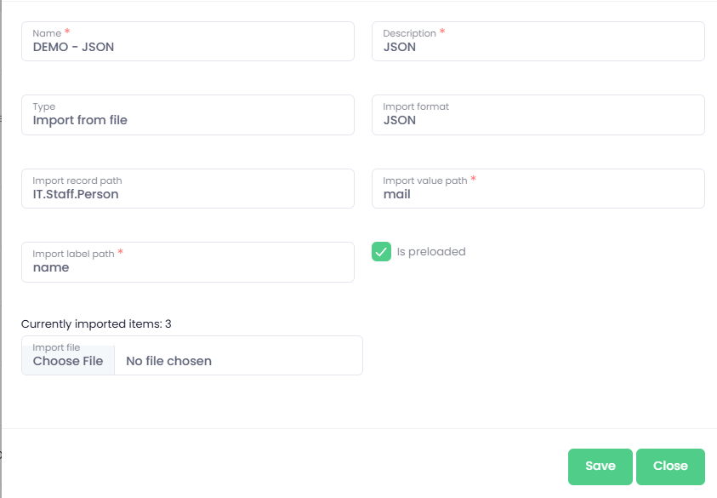This screenshot has width=717, height=498.
Task: Click the Import value path label
Action: (424, 180)
